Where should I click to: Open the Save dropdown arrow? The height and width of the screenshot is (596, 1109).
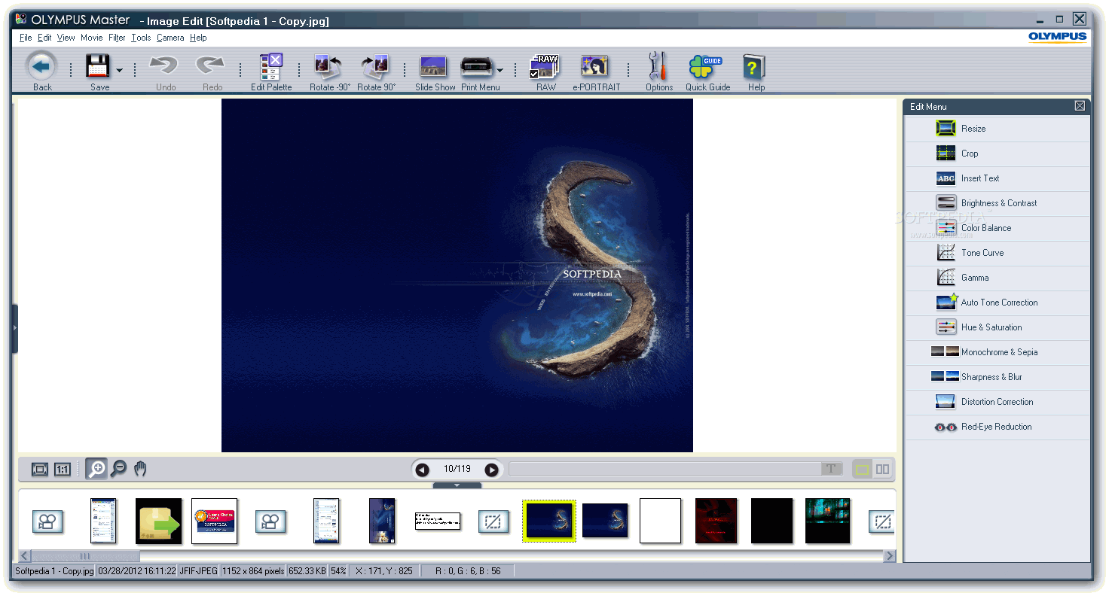[119, 71]
